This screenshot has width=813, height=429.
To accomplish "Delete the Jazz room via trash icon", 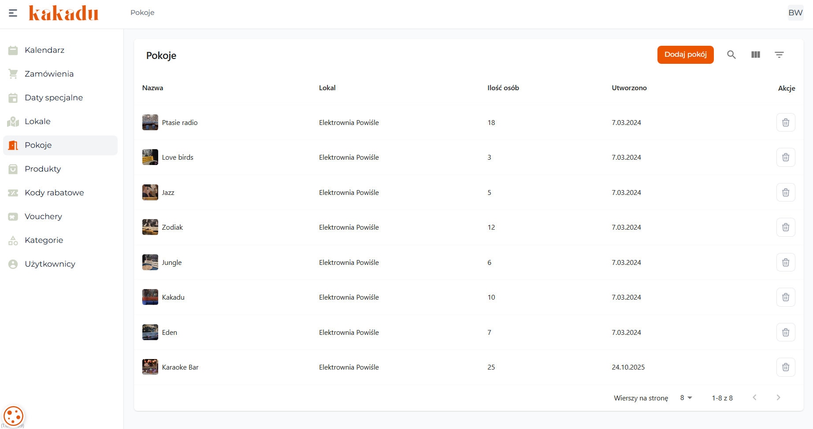I will pos(785,192).
